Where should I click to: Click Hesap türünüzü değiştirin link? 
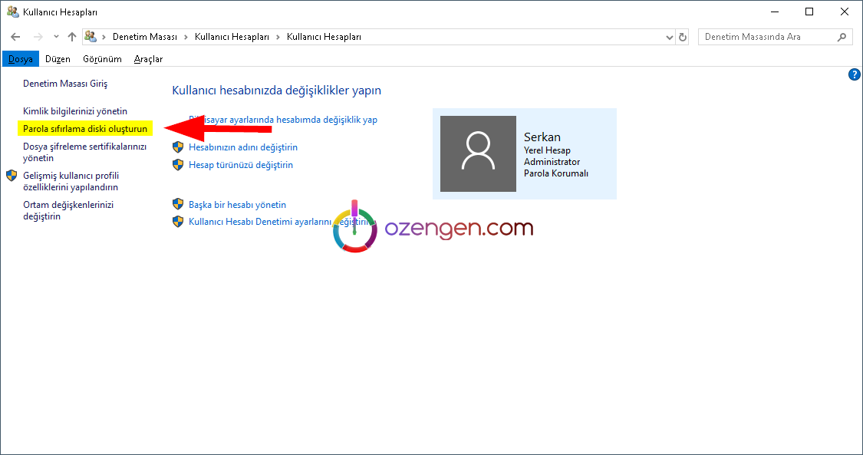(x=241, y=165)
